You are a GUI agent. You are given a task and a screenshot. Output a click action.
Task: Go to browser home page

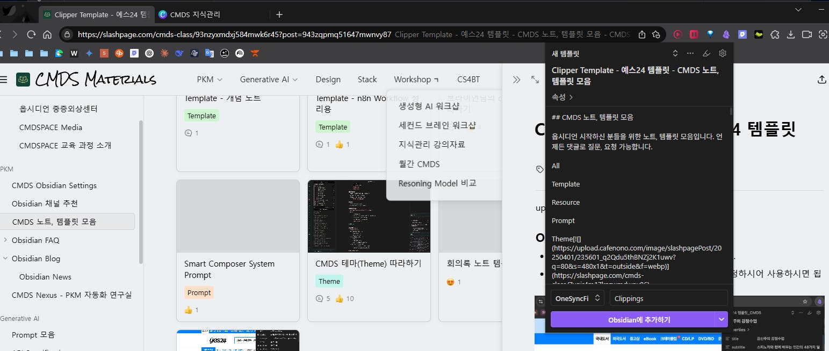pos(47,34)
